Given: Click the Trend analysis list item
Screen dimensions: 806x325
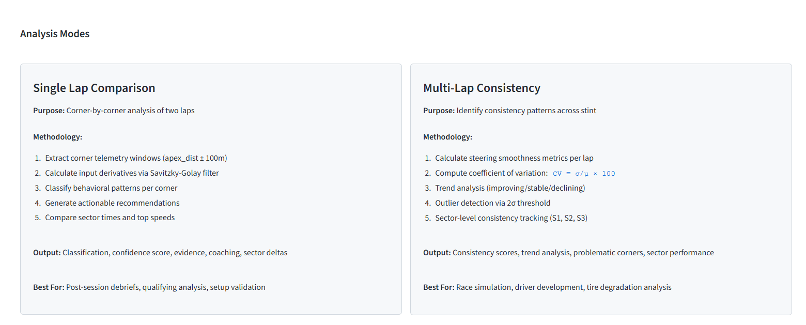Looking at the screenshot, I should [510, 188].
